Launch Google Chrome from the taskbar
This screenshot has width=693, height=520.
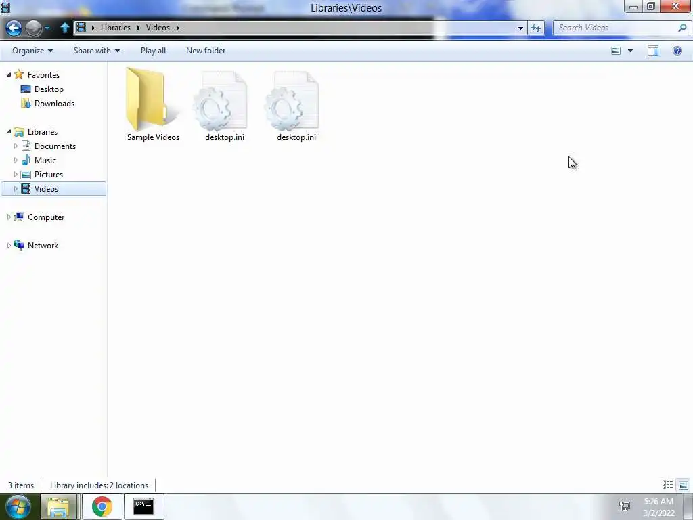coord(102,506)
